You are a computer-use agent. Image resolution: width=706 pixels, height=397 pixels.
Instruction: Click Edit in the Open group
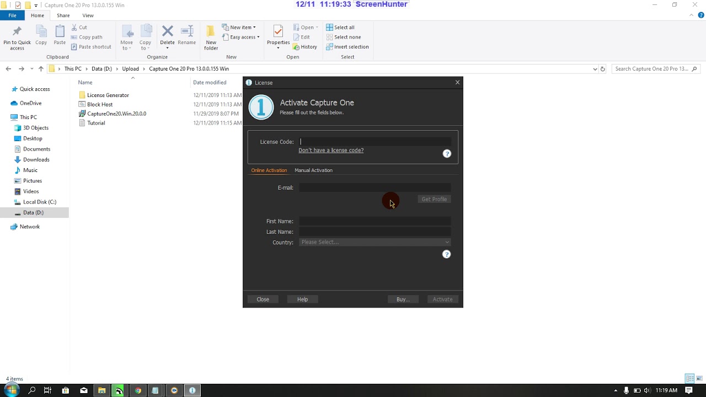[x=301, y=37]
